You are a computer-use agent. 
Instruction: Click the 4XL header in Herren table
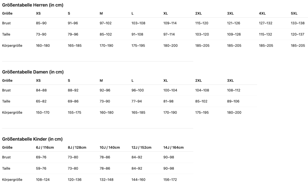(262, 13)
